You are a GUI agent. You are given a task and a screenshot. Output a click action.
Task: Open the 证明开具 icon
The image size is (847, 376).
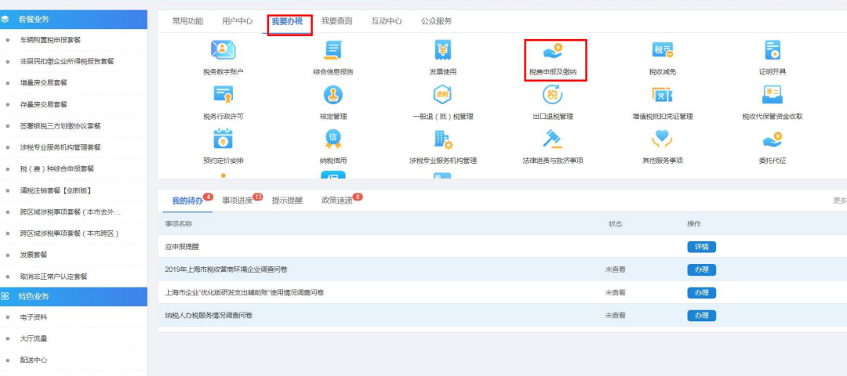pos(772,50)
